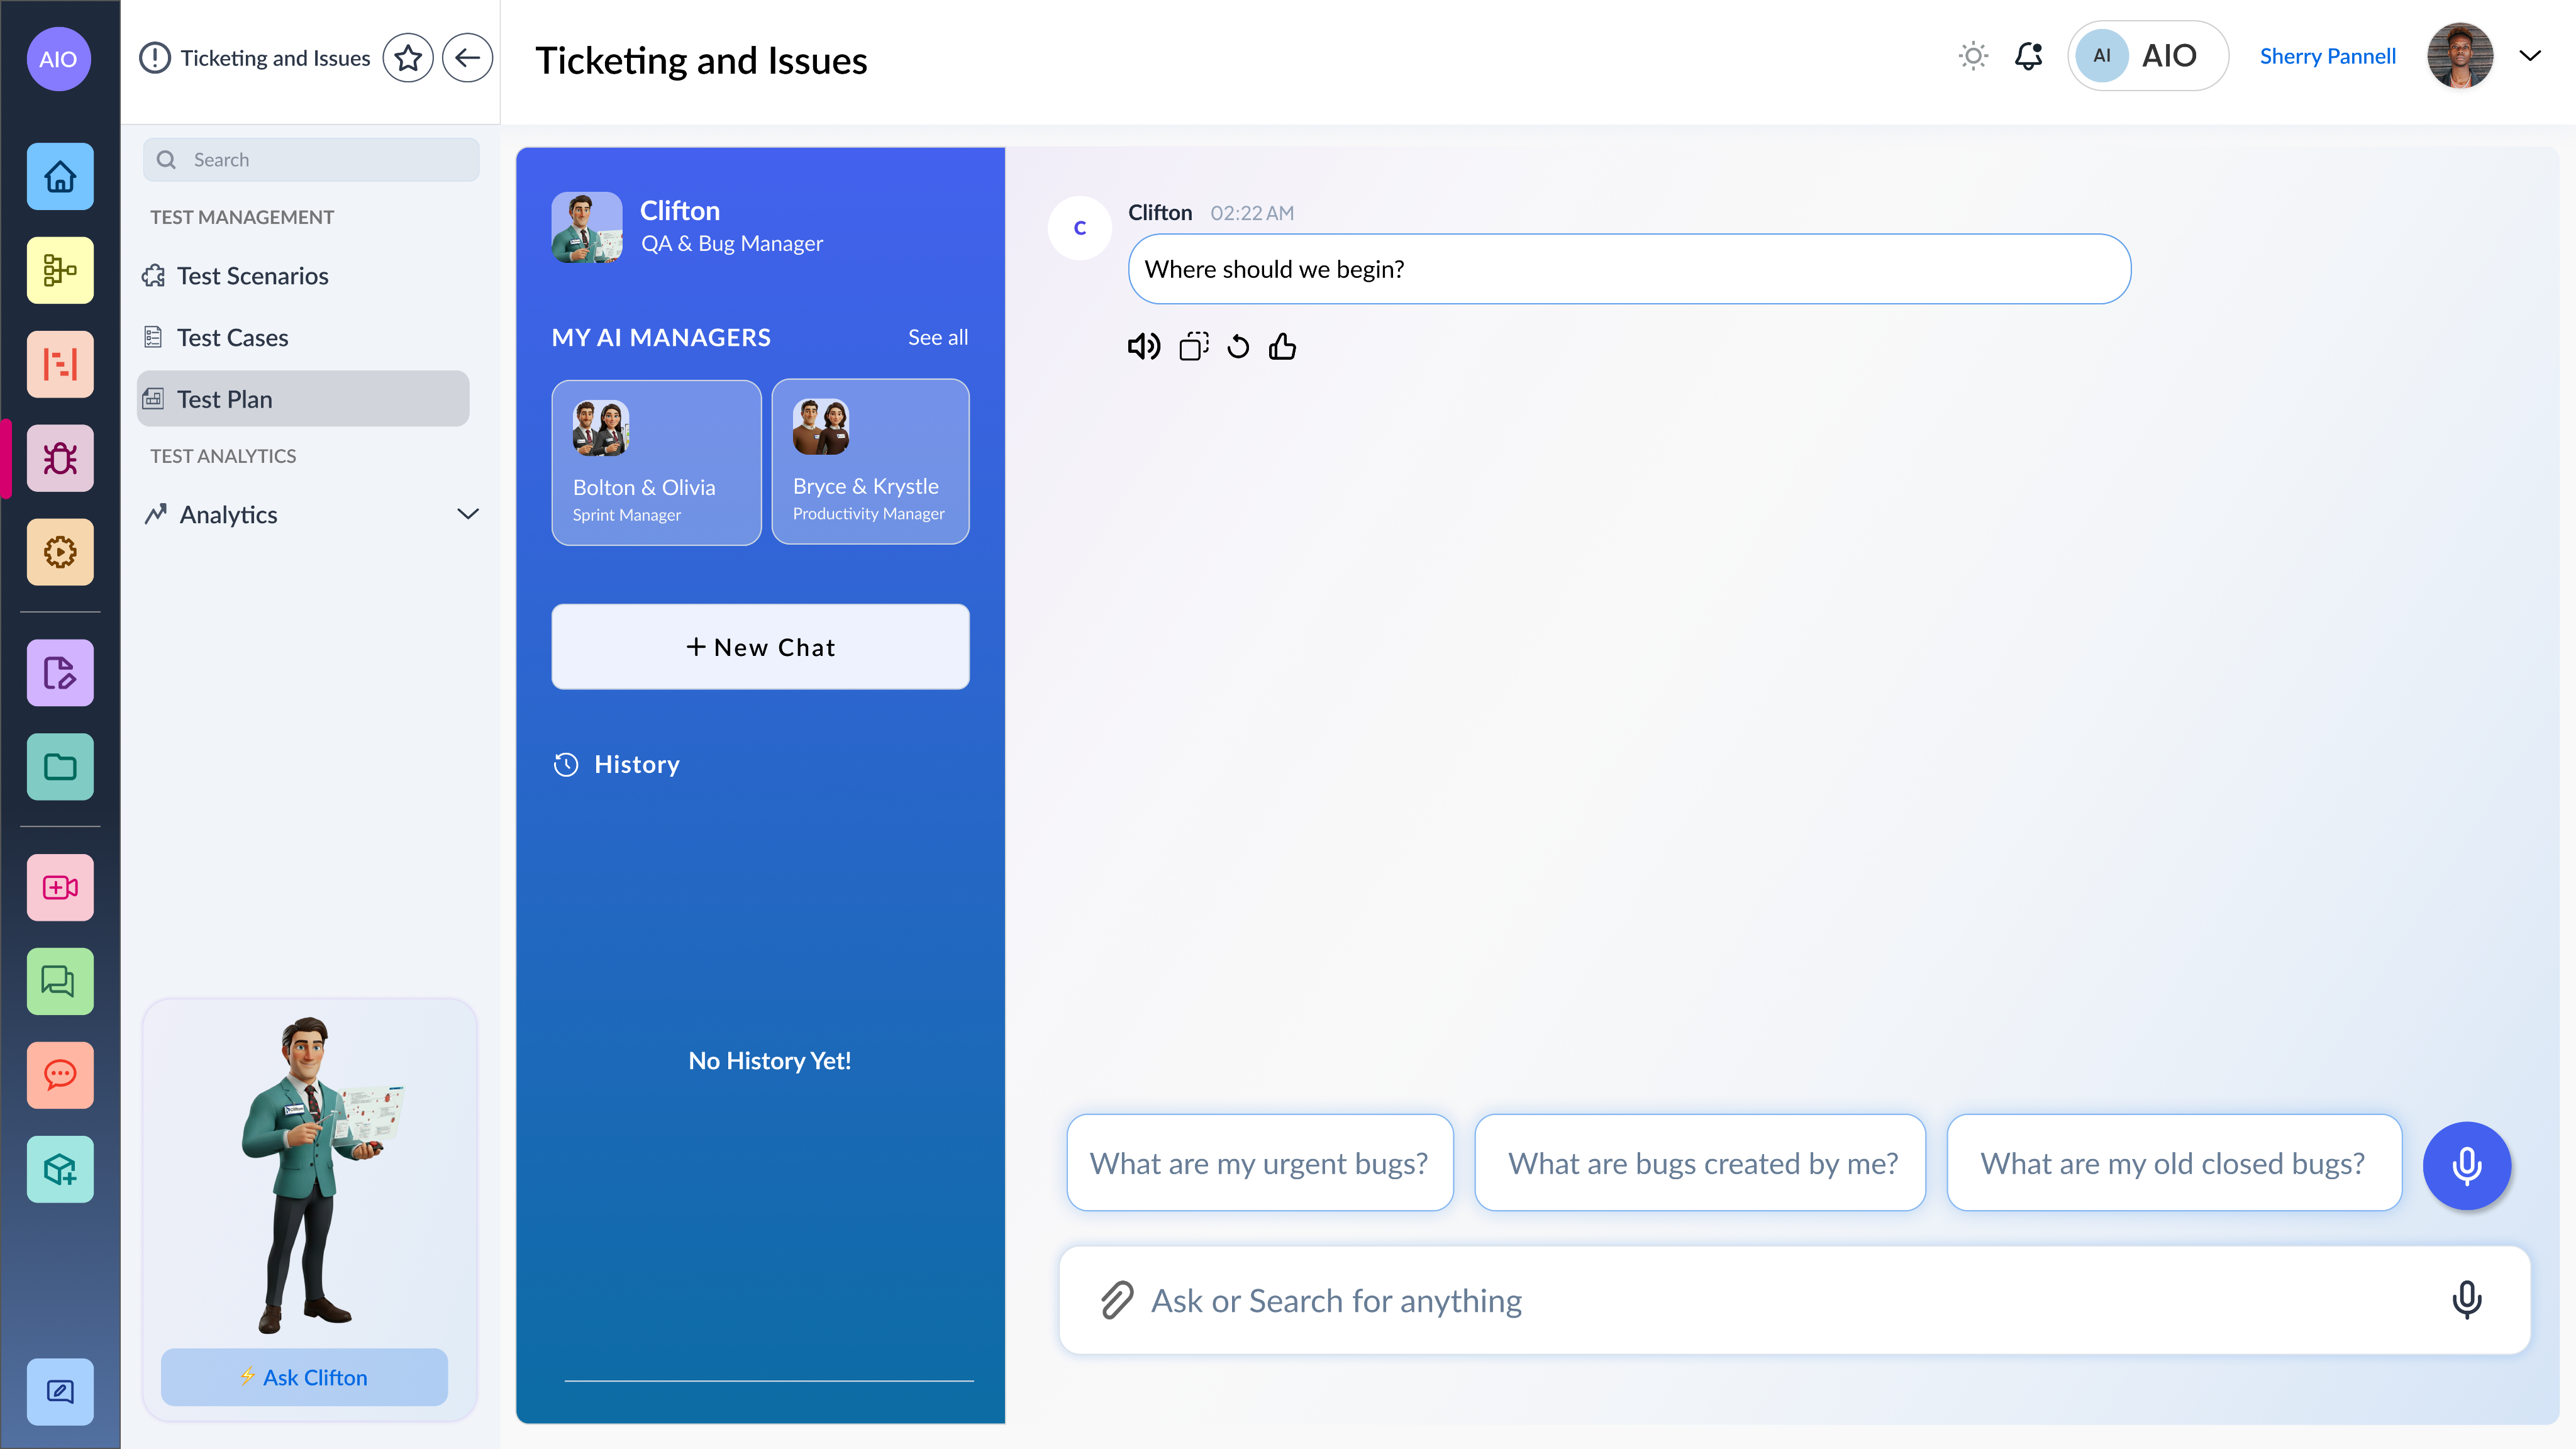Click the bug tracker icon in left rail
This screenshot has height=1449, width=2576.
tap(60, 458)
